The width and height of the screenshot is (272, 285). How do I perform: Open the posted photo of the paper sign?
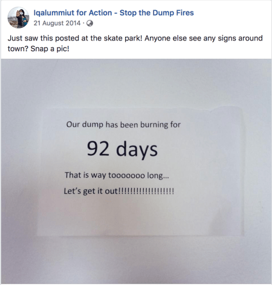tap(136, 171)
